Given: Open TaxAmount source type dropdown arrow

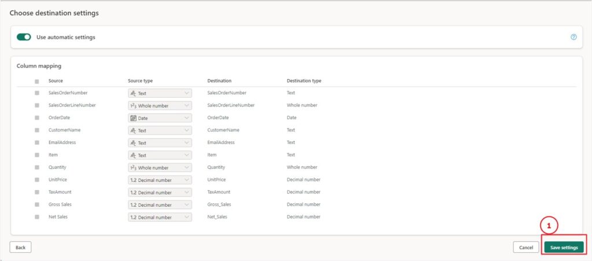Looking at the screenshot, I should click(186, 192).
